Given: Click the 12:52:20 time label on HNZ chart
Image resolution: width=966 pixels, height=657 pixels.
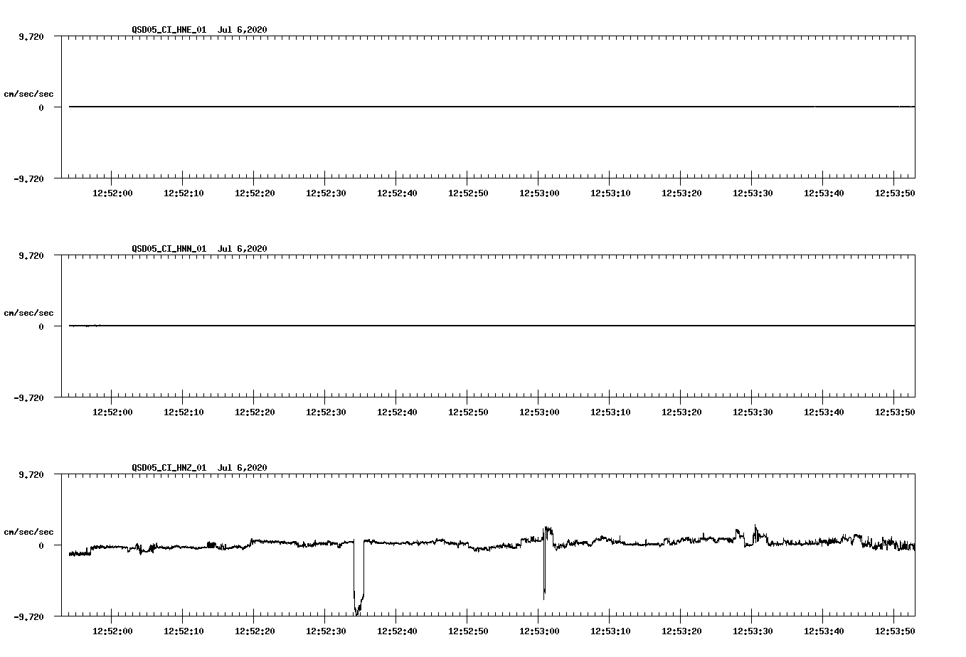Looking at the screenshot, I should coord(255,631).
